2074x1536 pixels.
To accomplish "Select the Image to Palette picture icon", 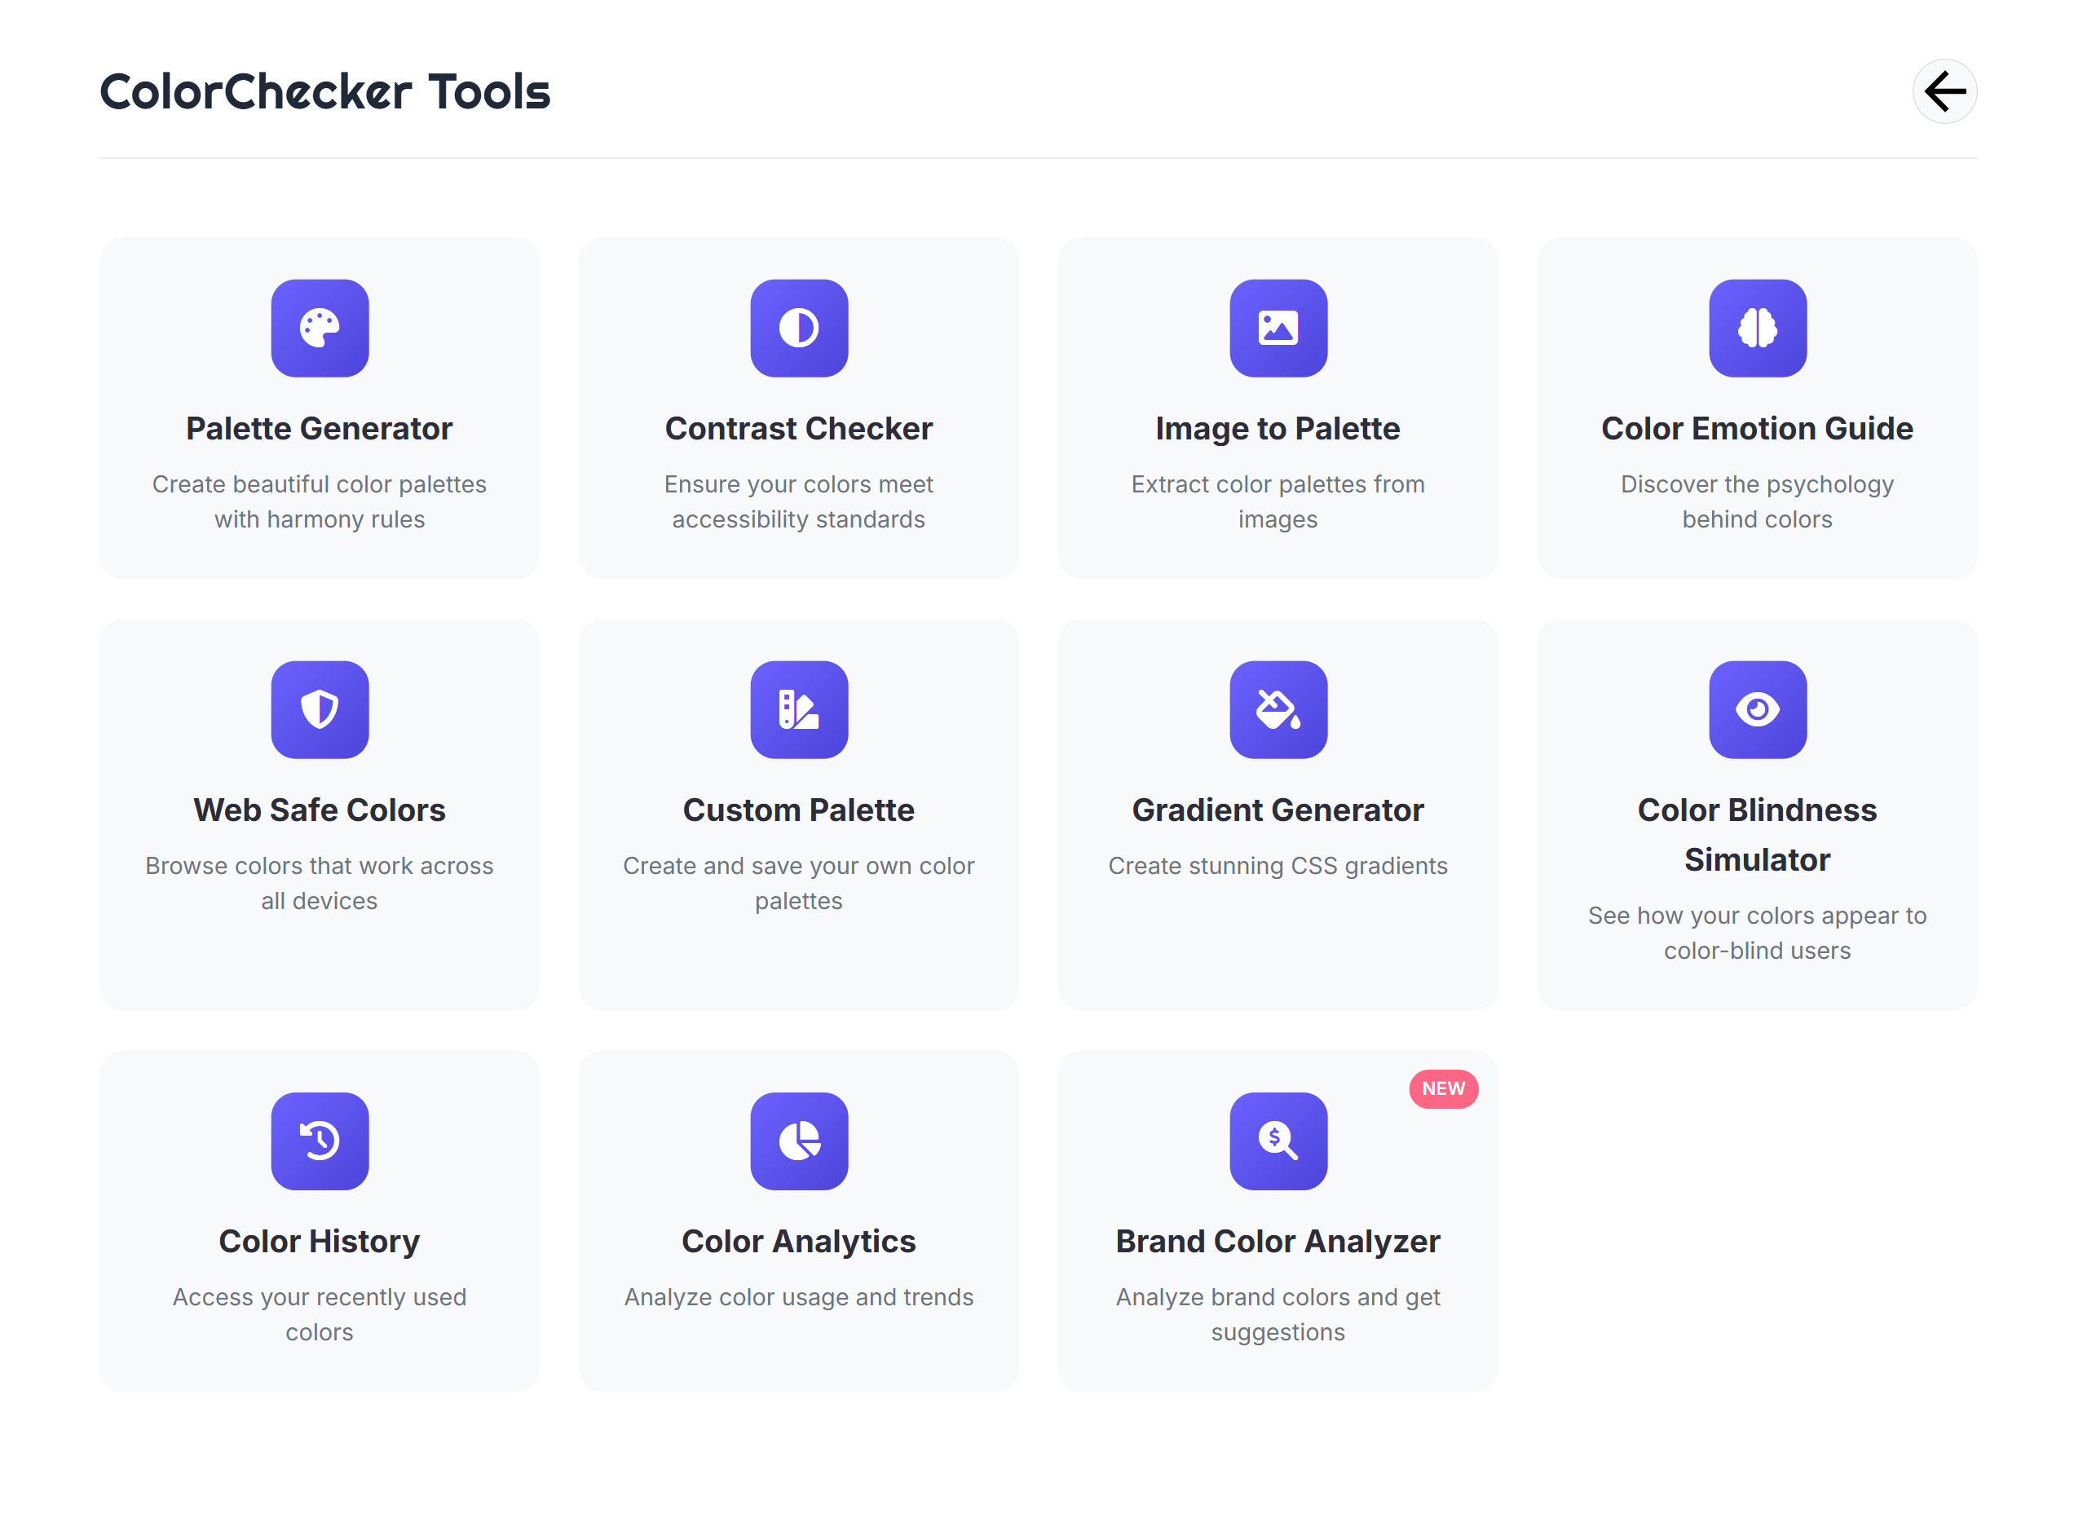I will (x=1277, y=329).
